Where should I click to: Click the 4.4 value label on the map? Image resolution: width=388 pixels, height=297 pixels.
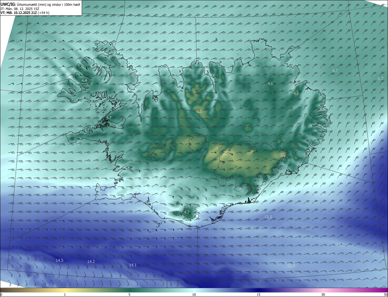84,80
